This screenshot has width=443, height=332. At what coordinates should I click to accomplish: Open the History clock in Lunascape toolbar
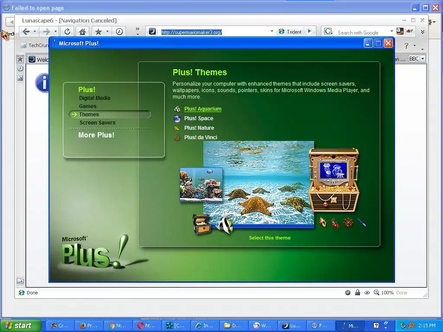(119, 32)
